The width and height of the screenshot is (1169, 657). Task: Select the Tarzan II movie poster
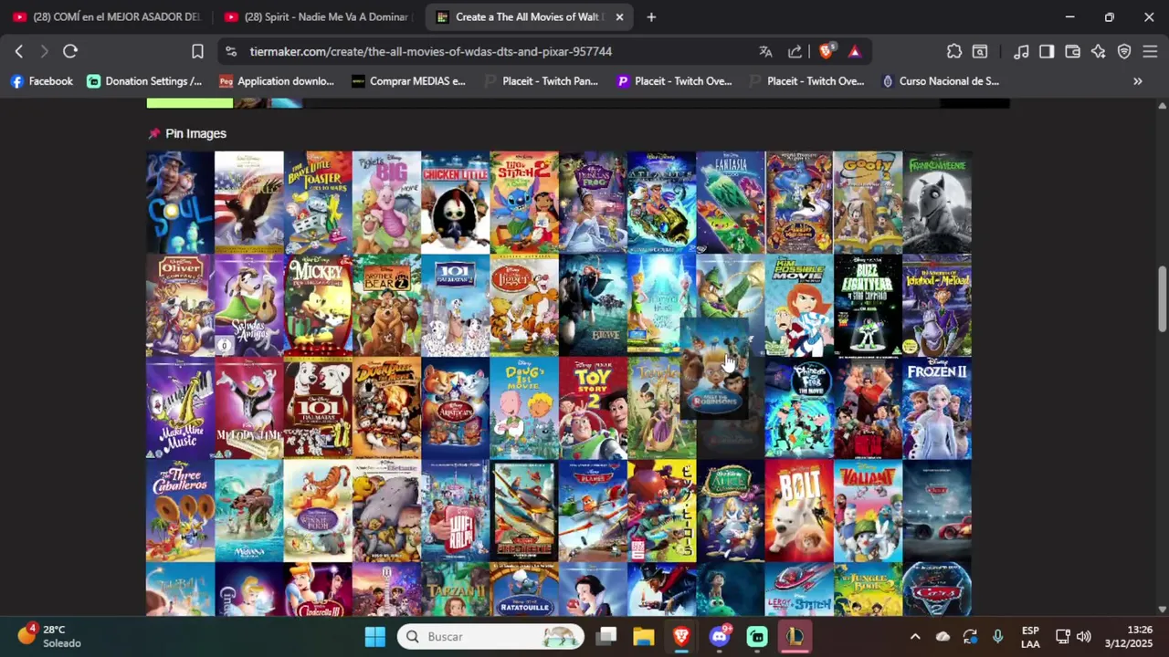(455, 589)
